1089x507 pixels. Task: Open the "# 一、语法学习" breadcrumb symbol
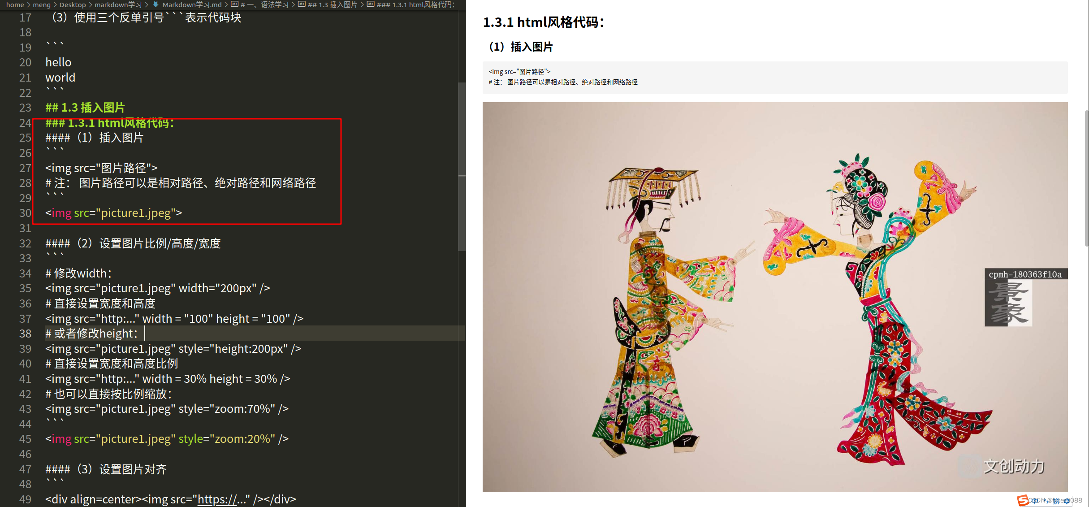point(260,4)
